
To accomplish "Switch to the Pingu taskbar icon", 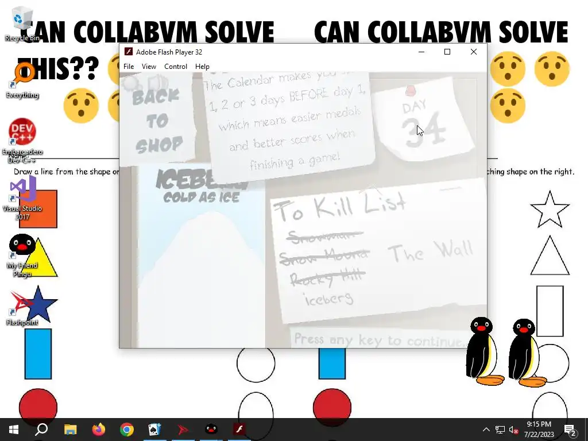I will (x=211, y=430).
